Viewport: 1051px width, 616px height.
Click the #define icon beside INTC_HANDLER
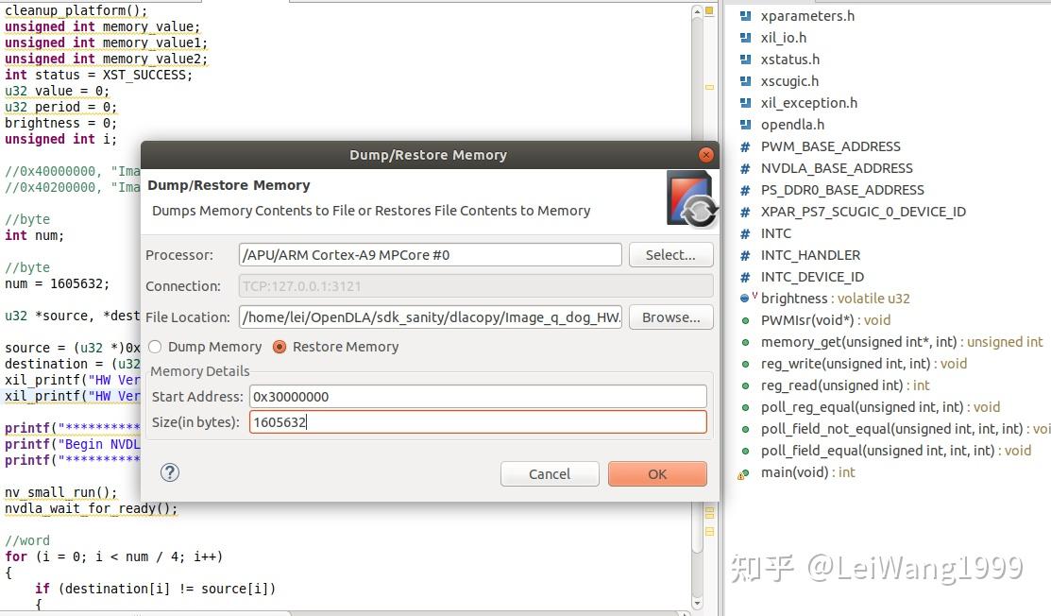pos(745,255)
